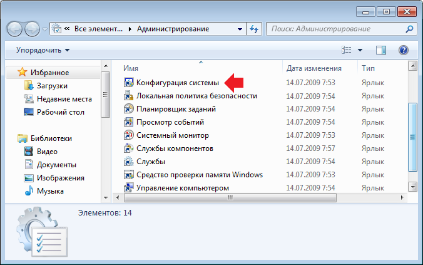Screen dimensions: 423x265
Task: Click file list scroll up arrow
Action: [x=413, y=66]
